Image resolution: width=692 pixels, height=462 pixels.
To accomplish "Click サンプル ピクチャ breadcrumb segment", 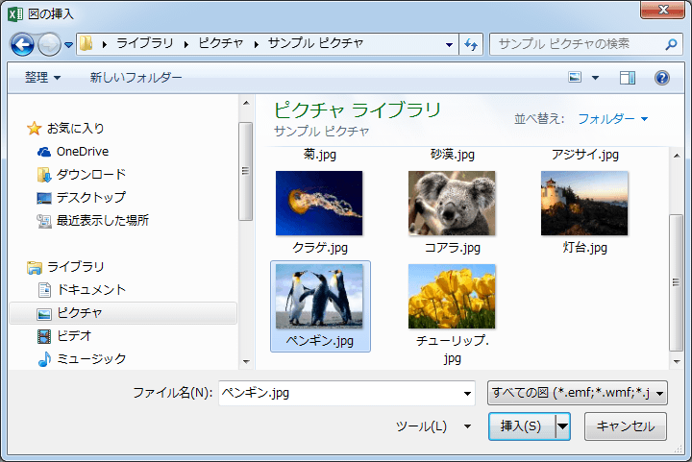I will pyautogui.click(x=315, y=43).
